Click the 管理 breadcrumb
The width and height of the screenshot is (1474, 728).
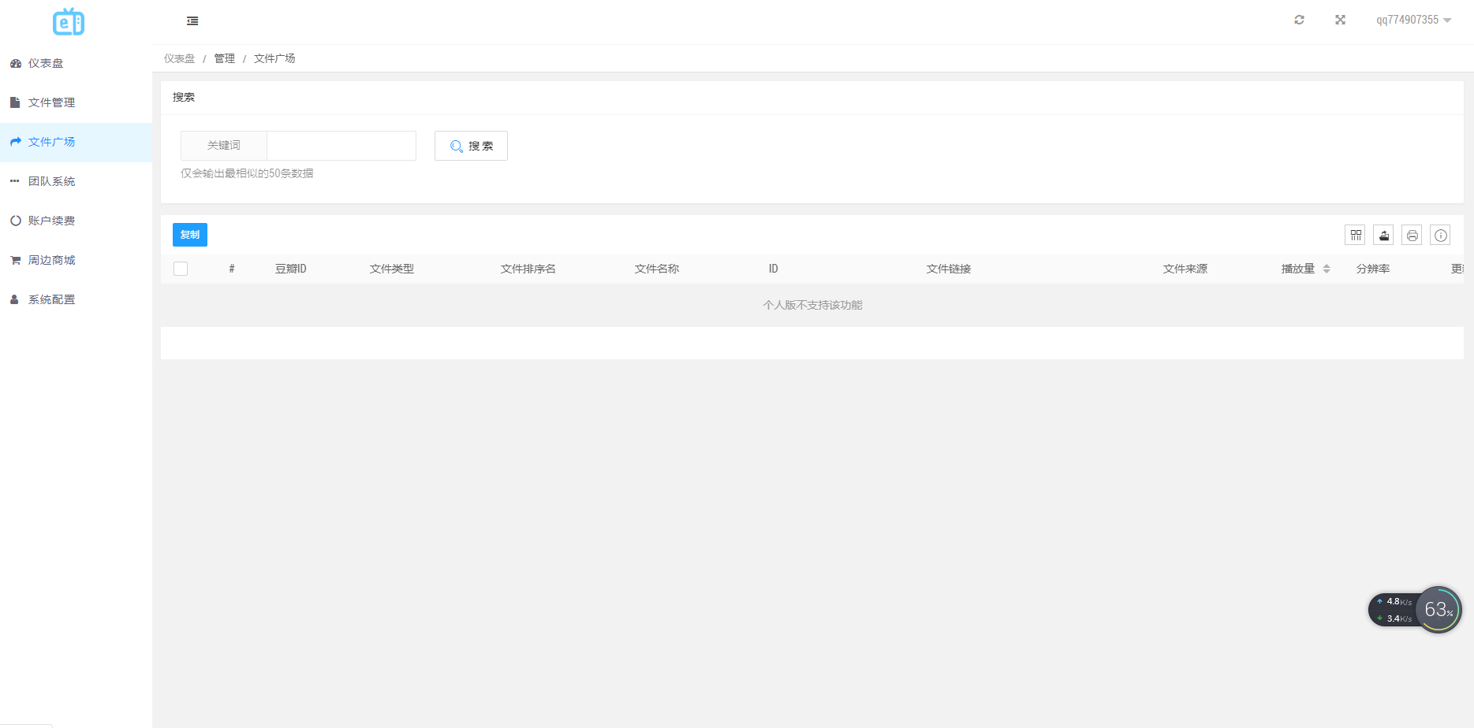click(225, 58)
